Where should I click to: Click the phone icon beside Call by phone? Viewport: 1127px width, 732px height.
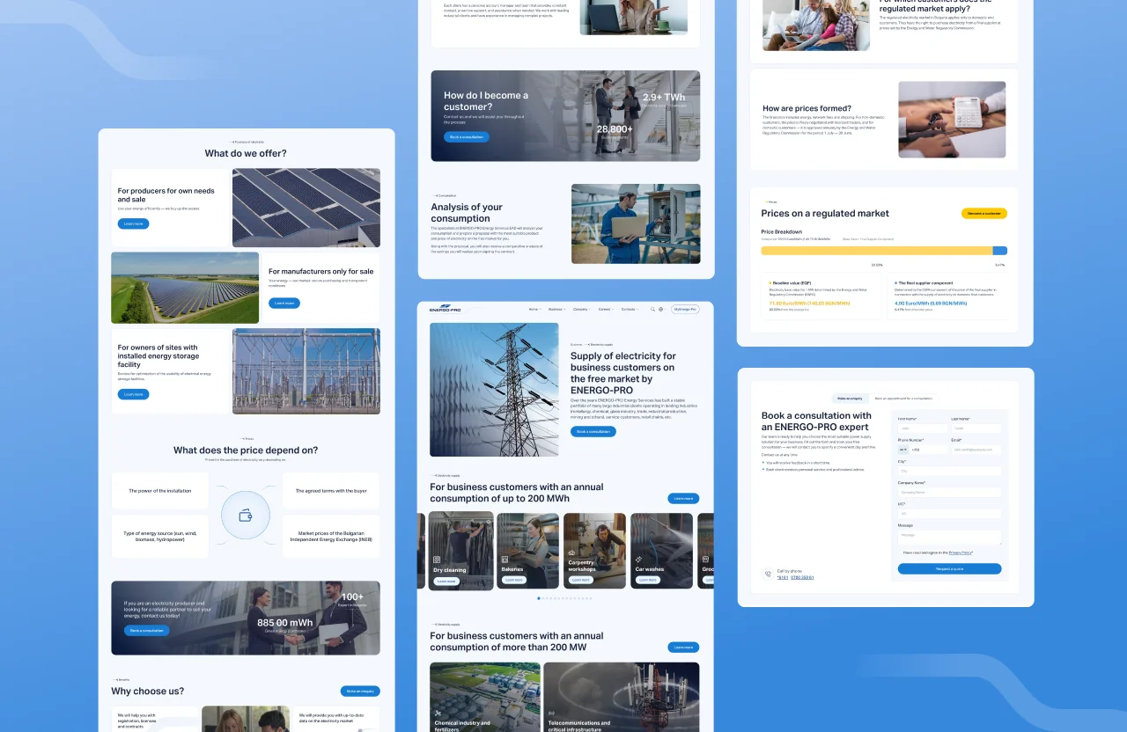pyautogui.click(x=768, y=575)
